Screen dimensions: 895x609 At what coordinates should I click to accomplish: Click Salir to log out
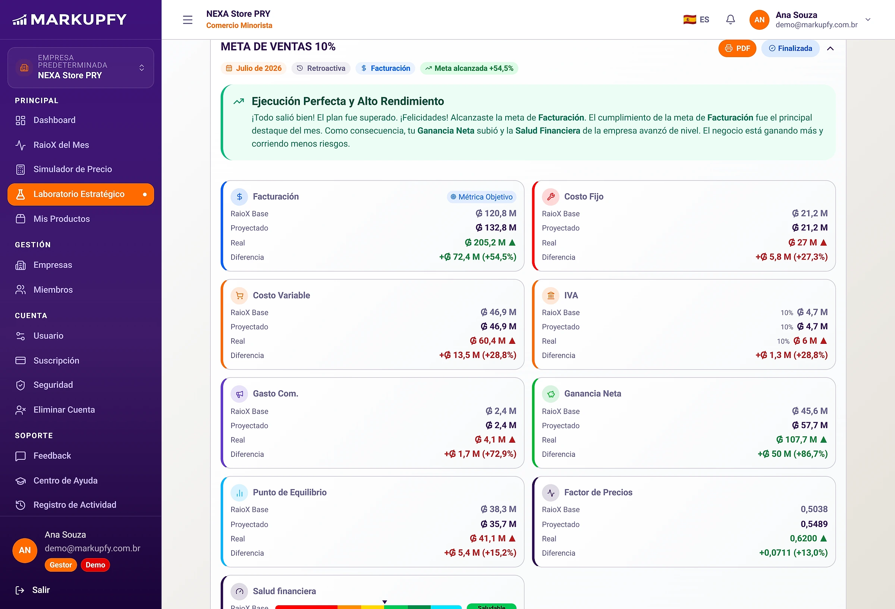click(33, 590)
